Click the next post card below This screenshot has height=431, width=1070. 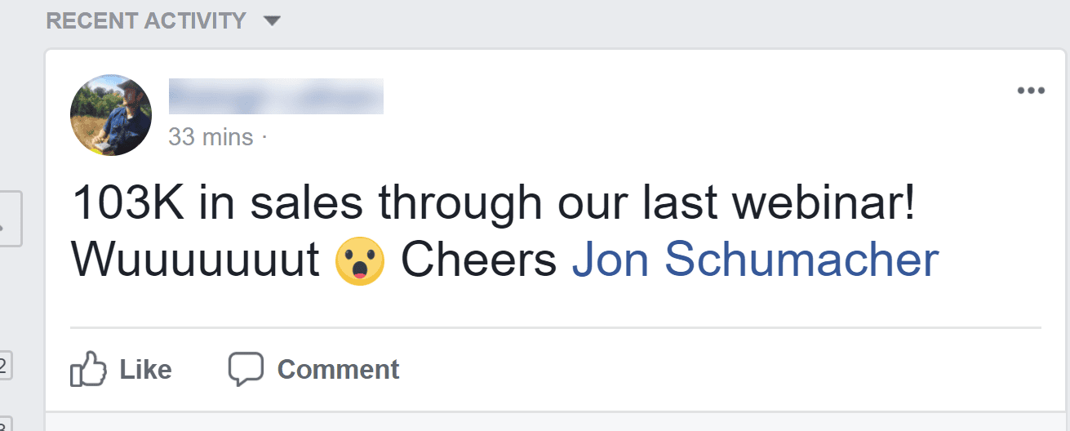557,421
